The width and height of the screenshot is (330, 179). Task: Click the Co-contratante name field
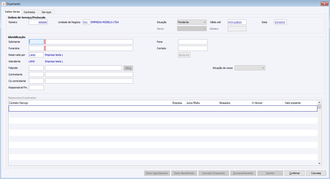[89, 81]
